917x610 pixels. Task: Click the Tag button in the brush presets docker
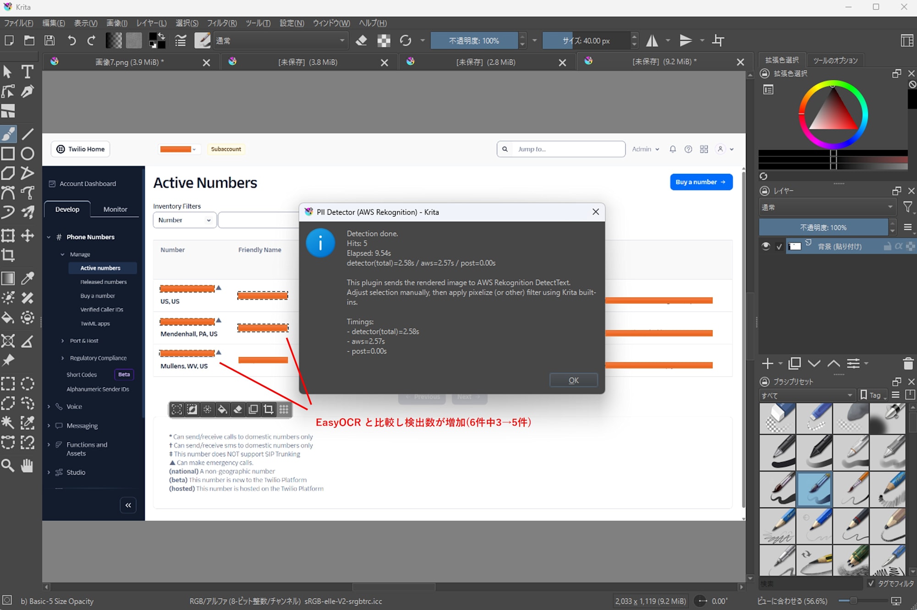click(x=873, y=395)
